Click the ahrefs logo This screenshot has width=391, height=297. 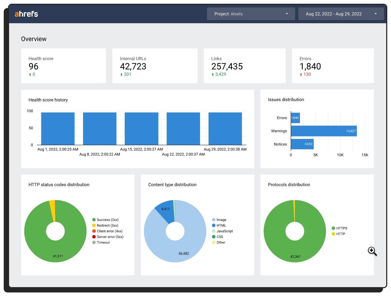point(26,14)
